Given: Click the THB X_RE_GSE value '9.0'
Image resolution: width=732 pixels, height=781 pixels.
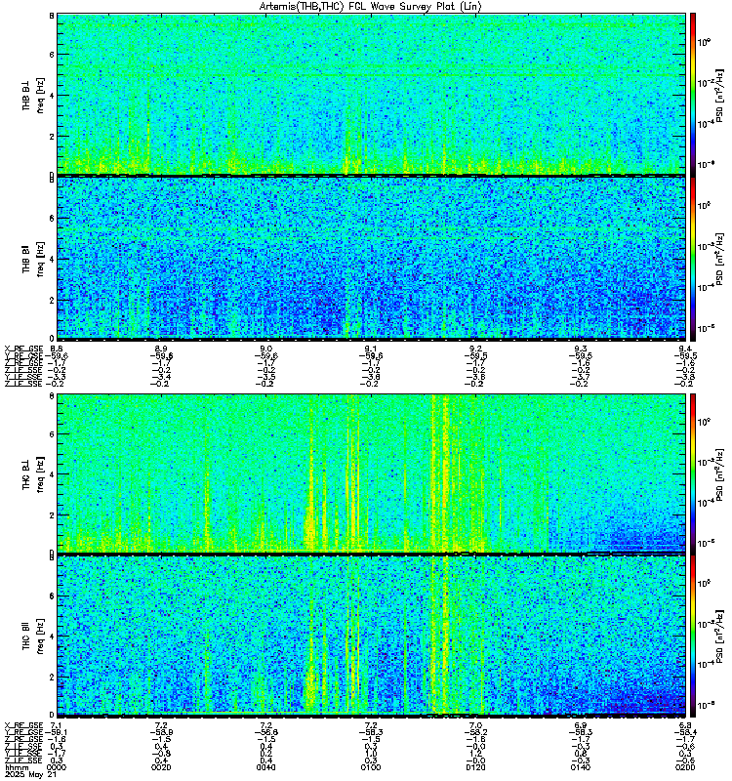Looking at the screenshot, I should coord(265,349).
